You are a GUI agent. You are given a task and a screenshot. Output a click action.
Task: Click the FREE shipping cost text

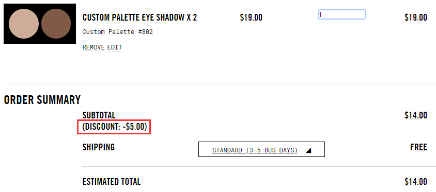pos(418,147)
